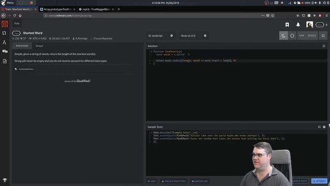
Task: Switch to the Array.prototype.find browser tab
Action: [x=57, y=9]
